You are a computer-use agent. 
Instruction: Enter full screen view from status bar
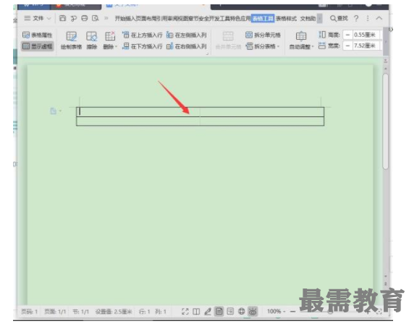pyautogui.click(x=185, y=312)
